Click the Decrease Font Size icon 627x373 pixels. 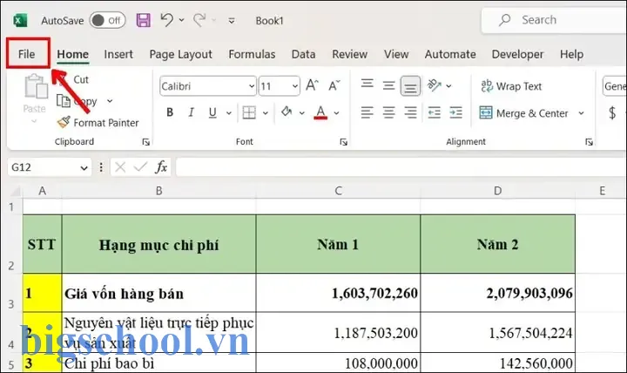334,85
